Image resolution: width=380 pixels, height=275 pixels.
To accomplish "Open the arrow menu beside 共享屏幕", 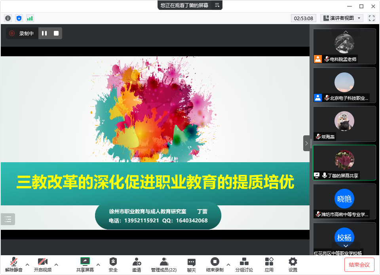I will [x=98, y=264].
